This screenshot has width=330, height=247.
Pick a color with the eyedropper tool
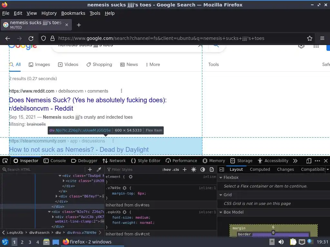(x=99, y=169)
